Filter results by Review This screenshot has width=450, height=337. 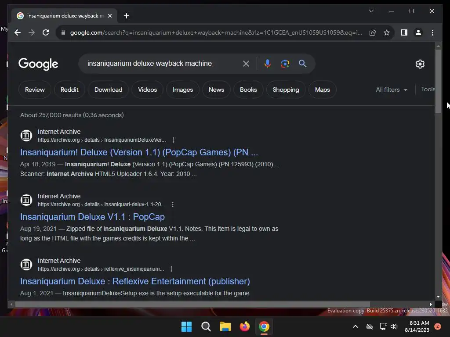click(35, 90)
